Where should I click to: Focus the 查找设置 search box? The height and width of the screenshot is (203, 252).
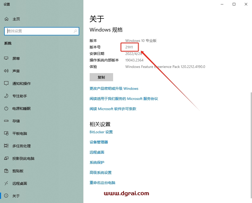(42, 31)
